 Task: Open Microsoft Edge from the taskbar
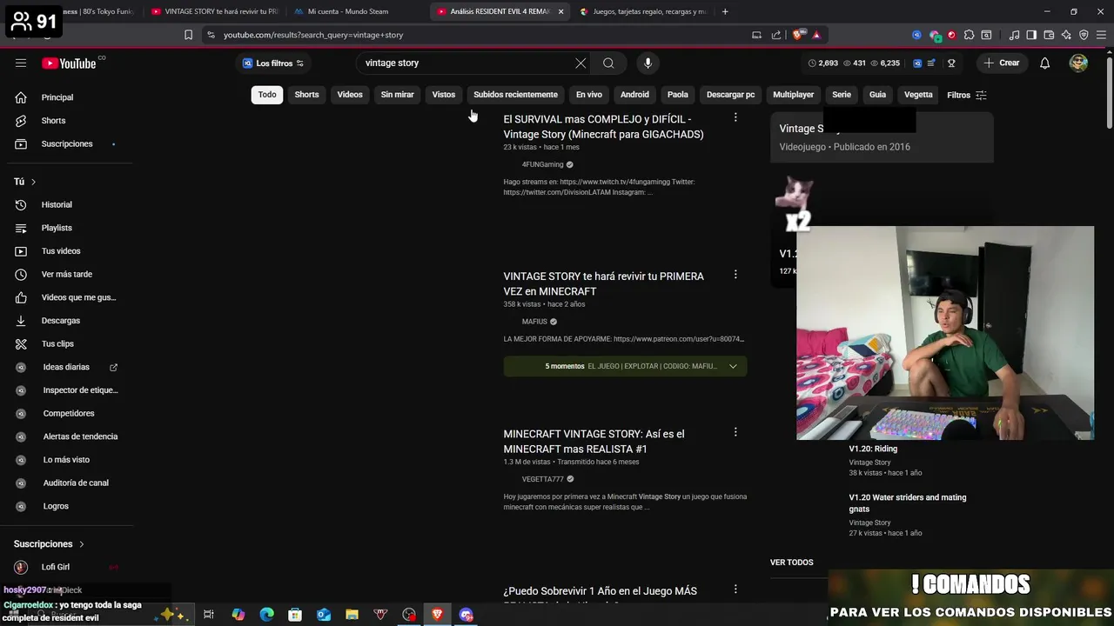(x=267, y=615)
